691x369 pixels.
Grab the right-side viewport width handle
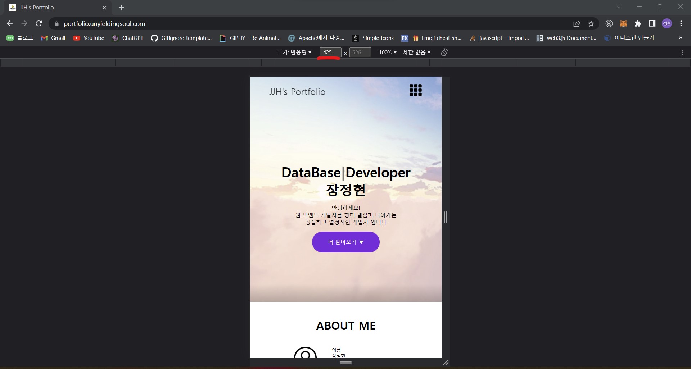point(446,218)
